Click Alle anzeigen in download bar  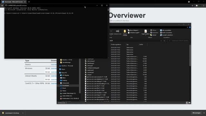click(x=196, y=113)
